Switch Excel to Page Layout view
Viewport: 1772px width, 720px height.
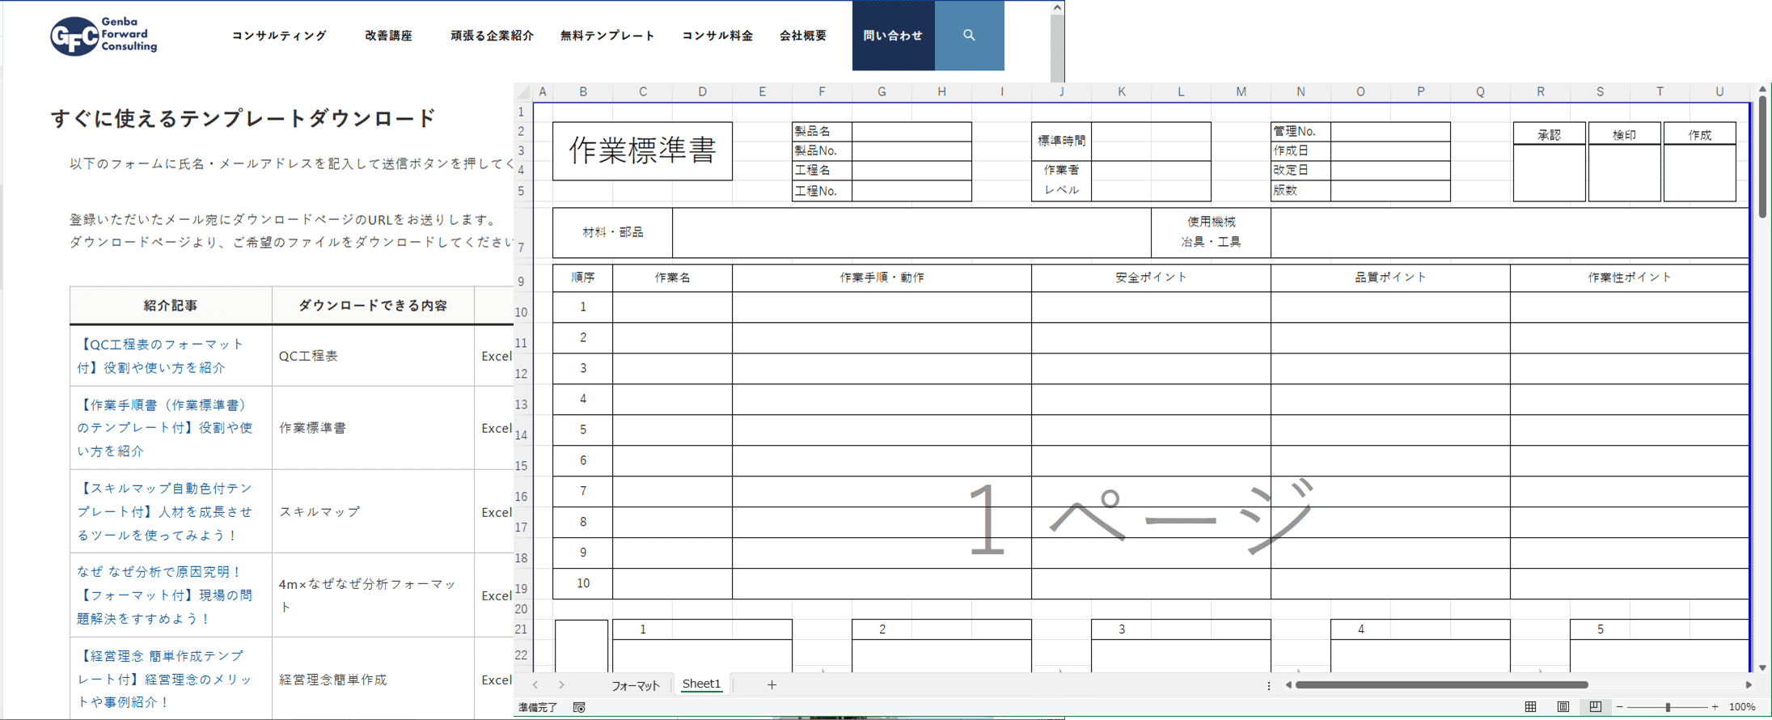[x=1563, y=707]
